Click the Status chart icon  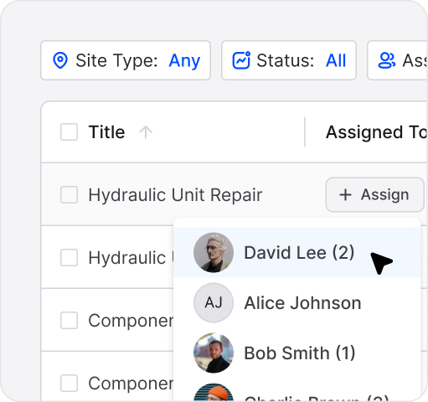[241, 60]
